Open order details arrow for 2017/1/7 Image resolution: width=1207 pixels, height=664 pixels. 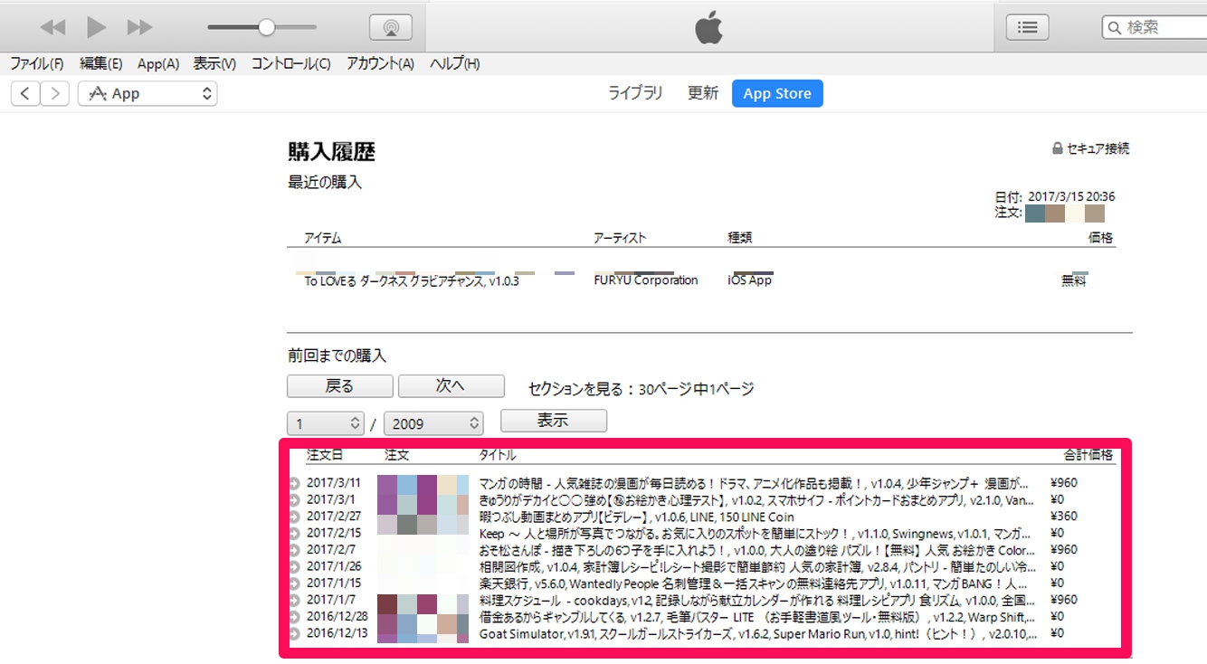[x=294, y=601]
